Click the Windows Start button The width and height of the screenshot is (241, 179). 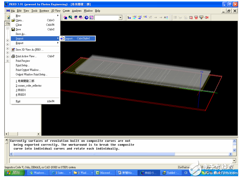13,173
